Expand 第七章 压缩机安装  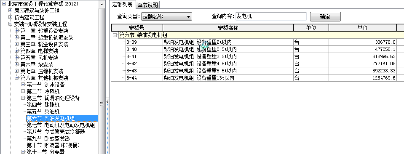17,71
